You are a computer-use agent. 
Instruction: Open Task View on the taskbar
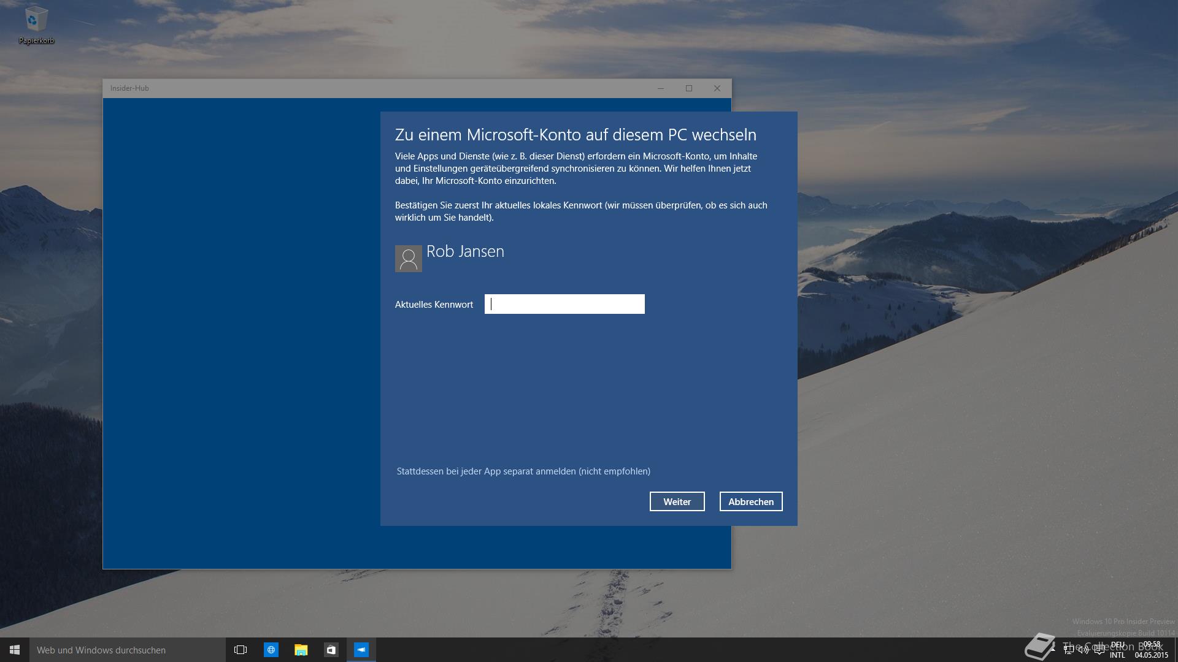[x=241, y=650]
